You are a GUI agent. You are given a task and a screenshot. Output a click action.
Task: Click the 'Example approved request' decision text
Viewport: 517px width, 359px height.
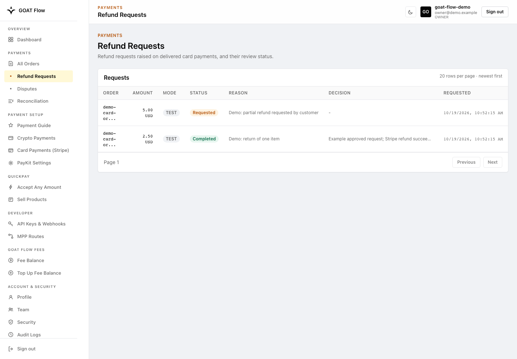click(x=379, y=139)
